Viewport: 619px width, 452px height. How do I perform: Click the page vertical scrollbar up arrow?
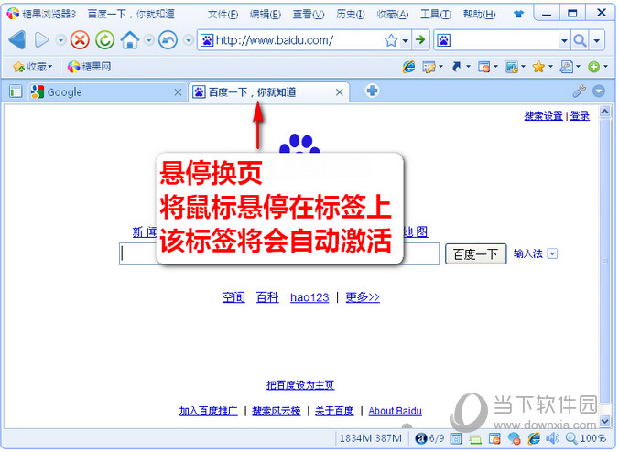[604, 112]
